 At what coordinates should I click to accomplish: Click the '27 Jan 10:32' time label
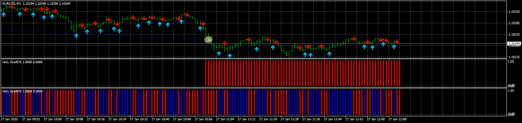click(x=139, y=119)
